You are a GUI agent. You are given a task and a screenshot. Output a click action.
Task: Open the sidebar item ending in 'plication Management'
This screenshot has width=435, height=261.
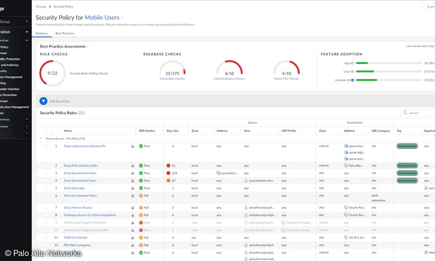pyautogui.click(x=14, y=107)
